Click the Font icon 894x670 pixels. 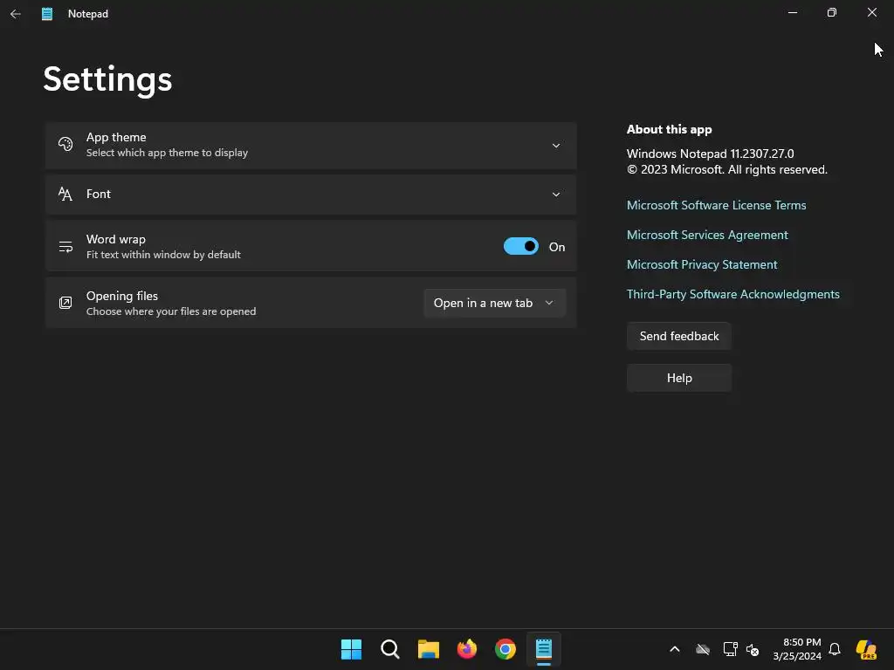tap(65, 195)
